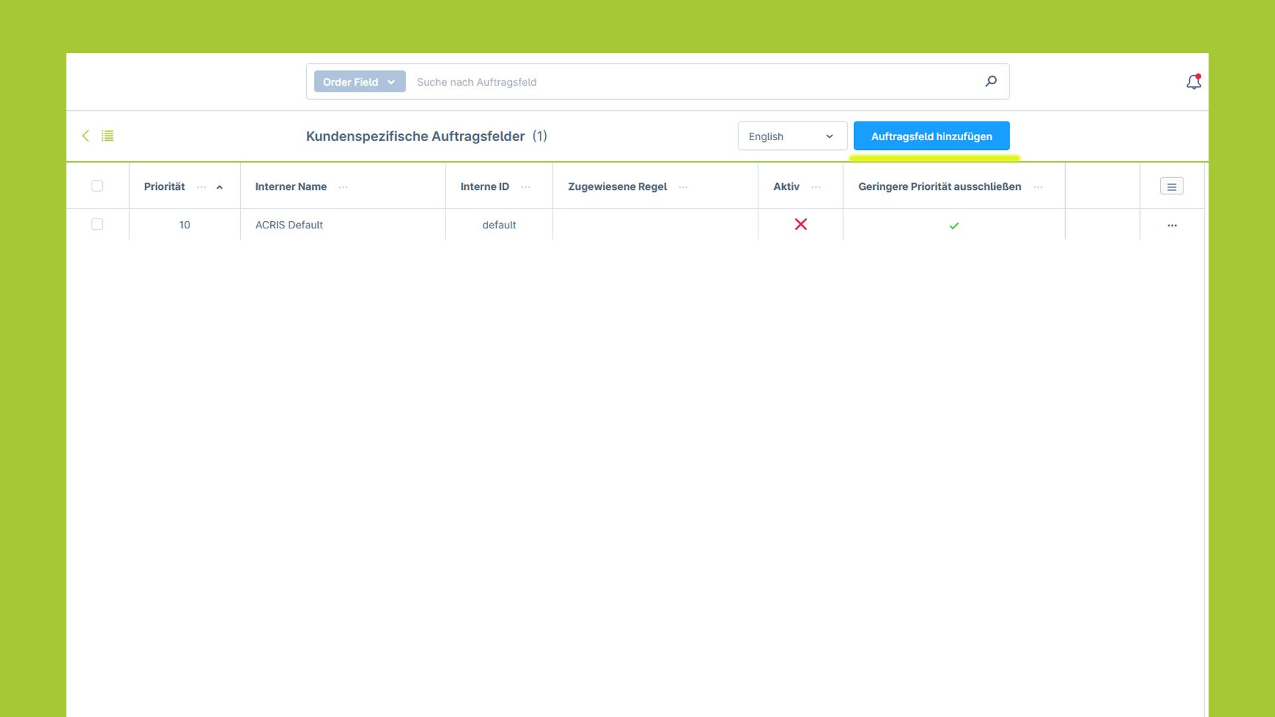Open Interner Name column options dots
This screenshot has height=717, width=1275.
coord(343,187)
